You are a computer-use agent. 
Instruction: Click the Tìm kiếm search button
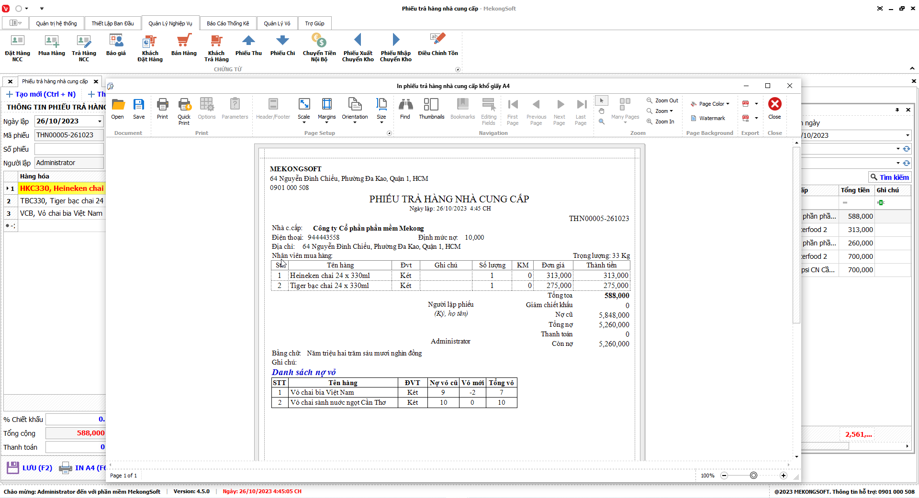[889, 177]
